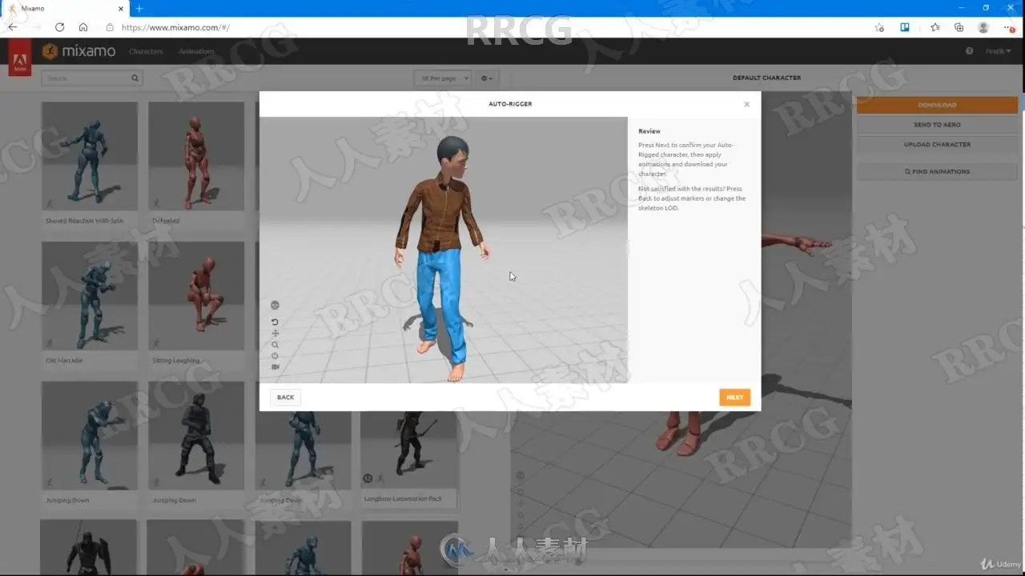Open the per page dropdown

coord(443,78)
